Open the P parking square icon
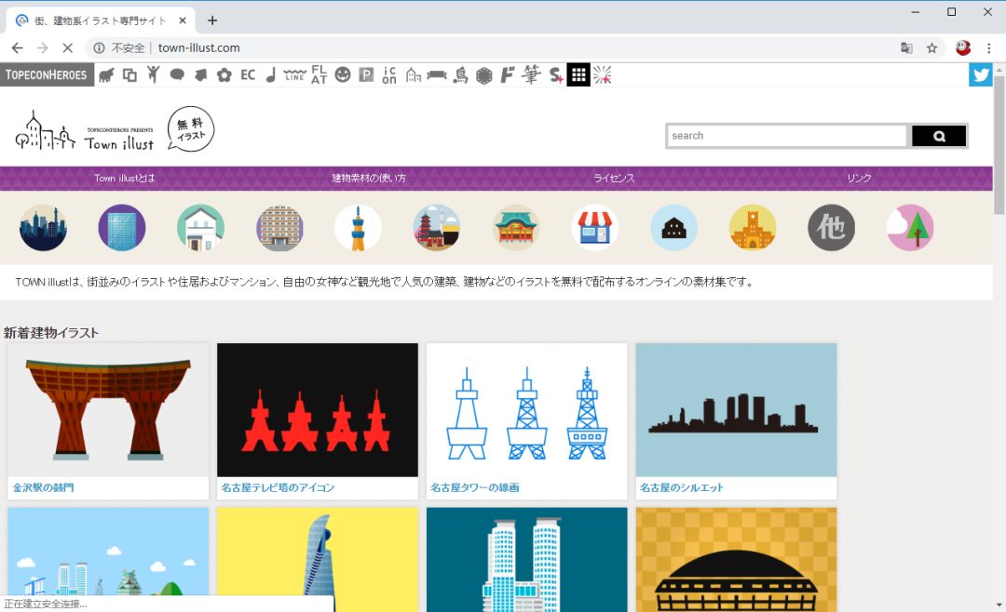Image resolution: width=1006 pixels, height=612 pixels. coord(366,75)
